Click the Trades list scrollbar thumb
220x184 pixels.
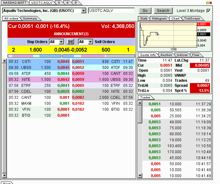point(140,114)
